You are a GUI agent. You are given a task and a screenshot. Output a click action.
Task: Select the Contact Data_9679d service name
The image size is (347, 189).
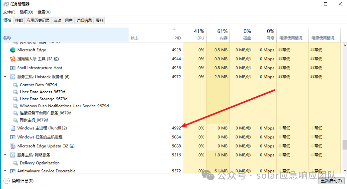tap(38, 85)
